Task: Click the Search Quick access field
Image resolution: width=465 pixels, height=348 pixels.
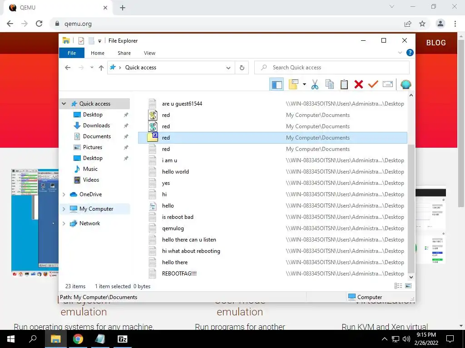Action: click(x=332, y=68)
